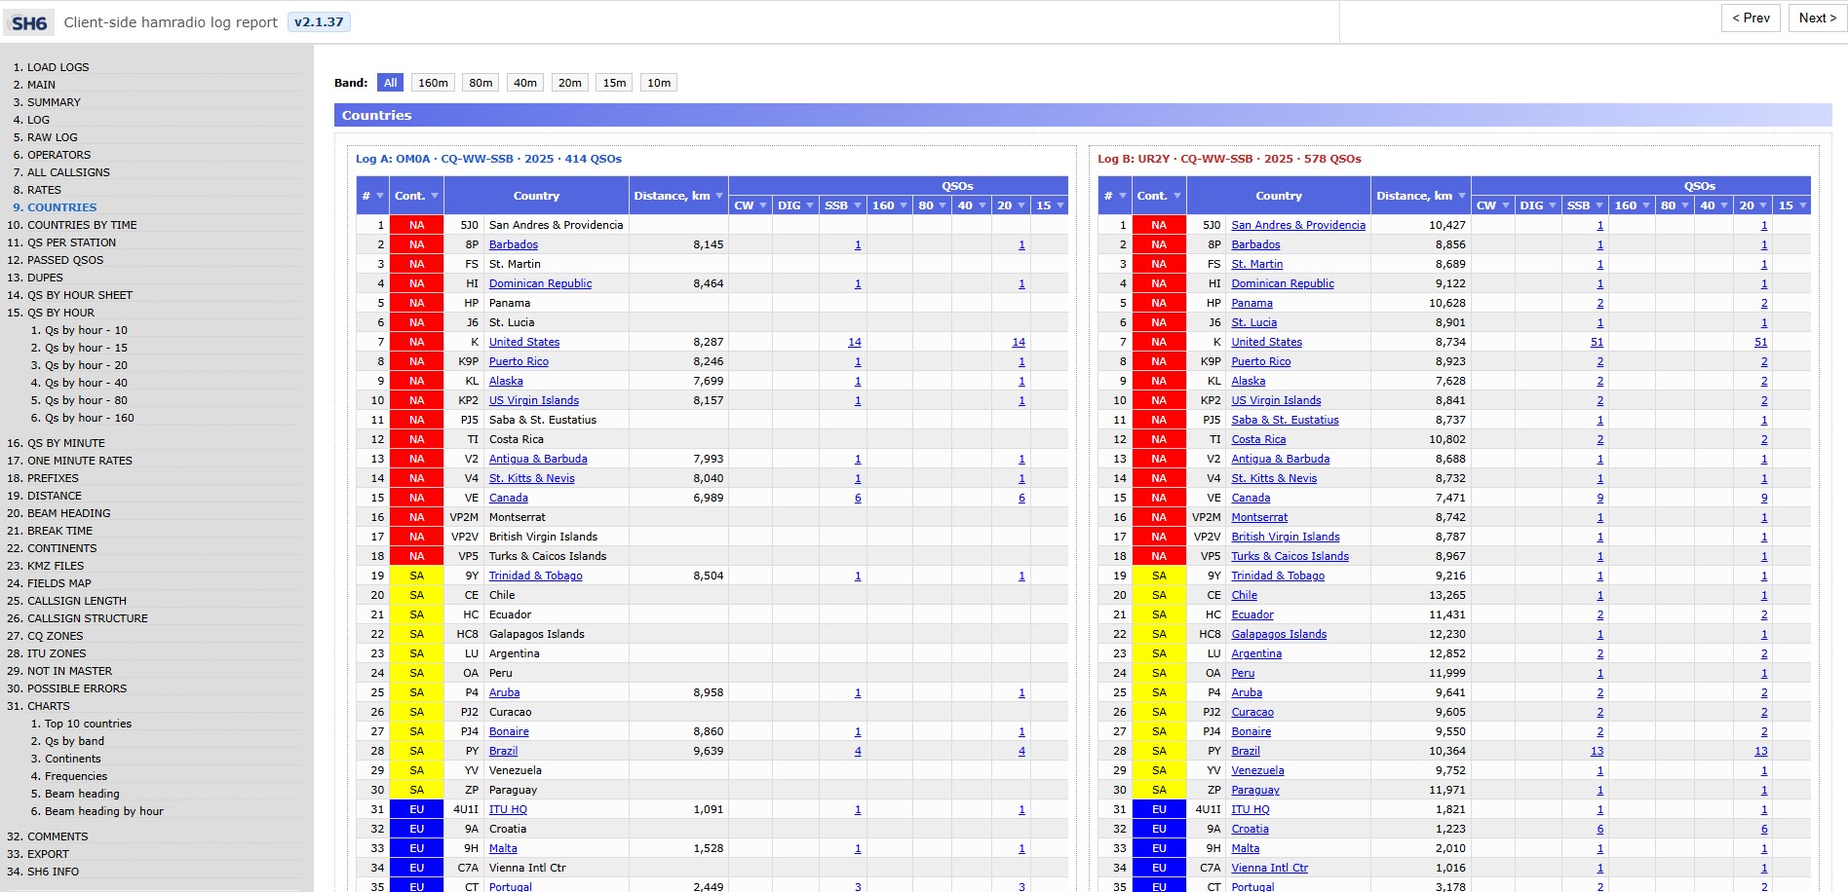The height and width of the screenshot is (892, 1848).
Task: Click red NA continent cell for Barbados
Action: click(x=416, y=244)
